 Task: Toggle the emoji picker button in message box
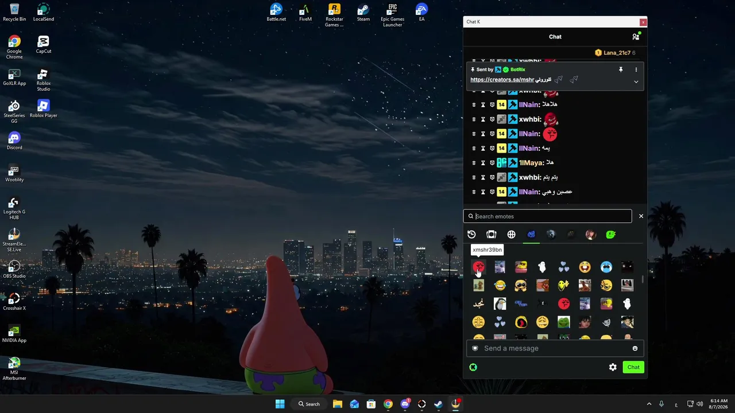click(635, 348)
